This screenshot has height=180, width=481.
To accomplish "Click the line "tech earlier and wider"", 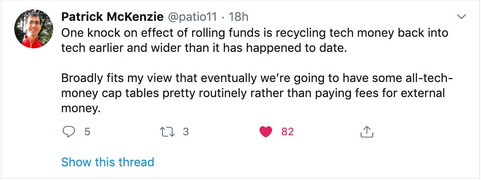I will point(203,48).
